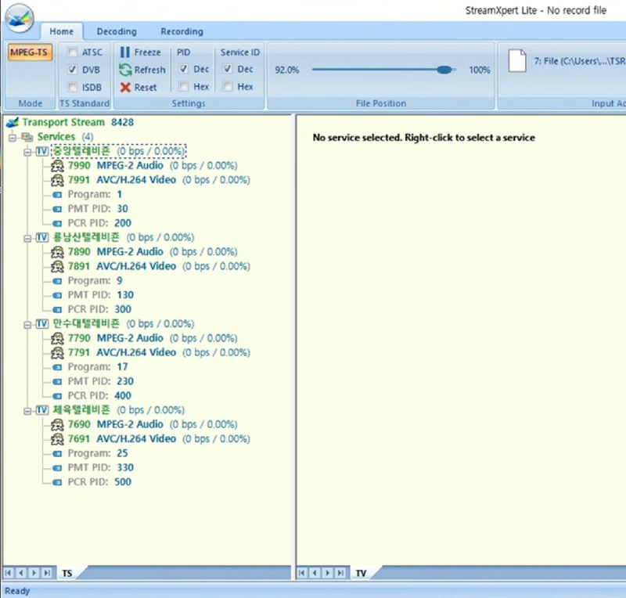
Task: Click the red Reset X icon
Action: pyautogui.click(x=125, y=88)
